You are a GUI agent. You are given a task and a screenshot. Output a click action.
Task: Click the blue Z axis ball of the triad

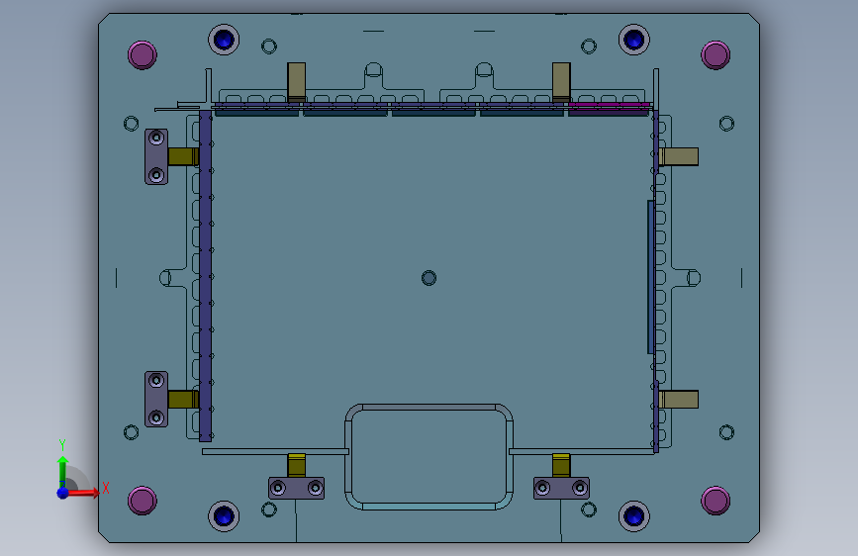coord(63,493)
